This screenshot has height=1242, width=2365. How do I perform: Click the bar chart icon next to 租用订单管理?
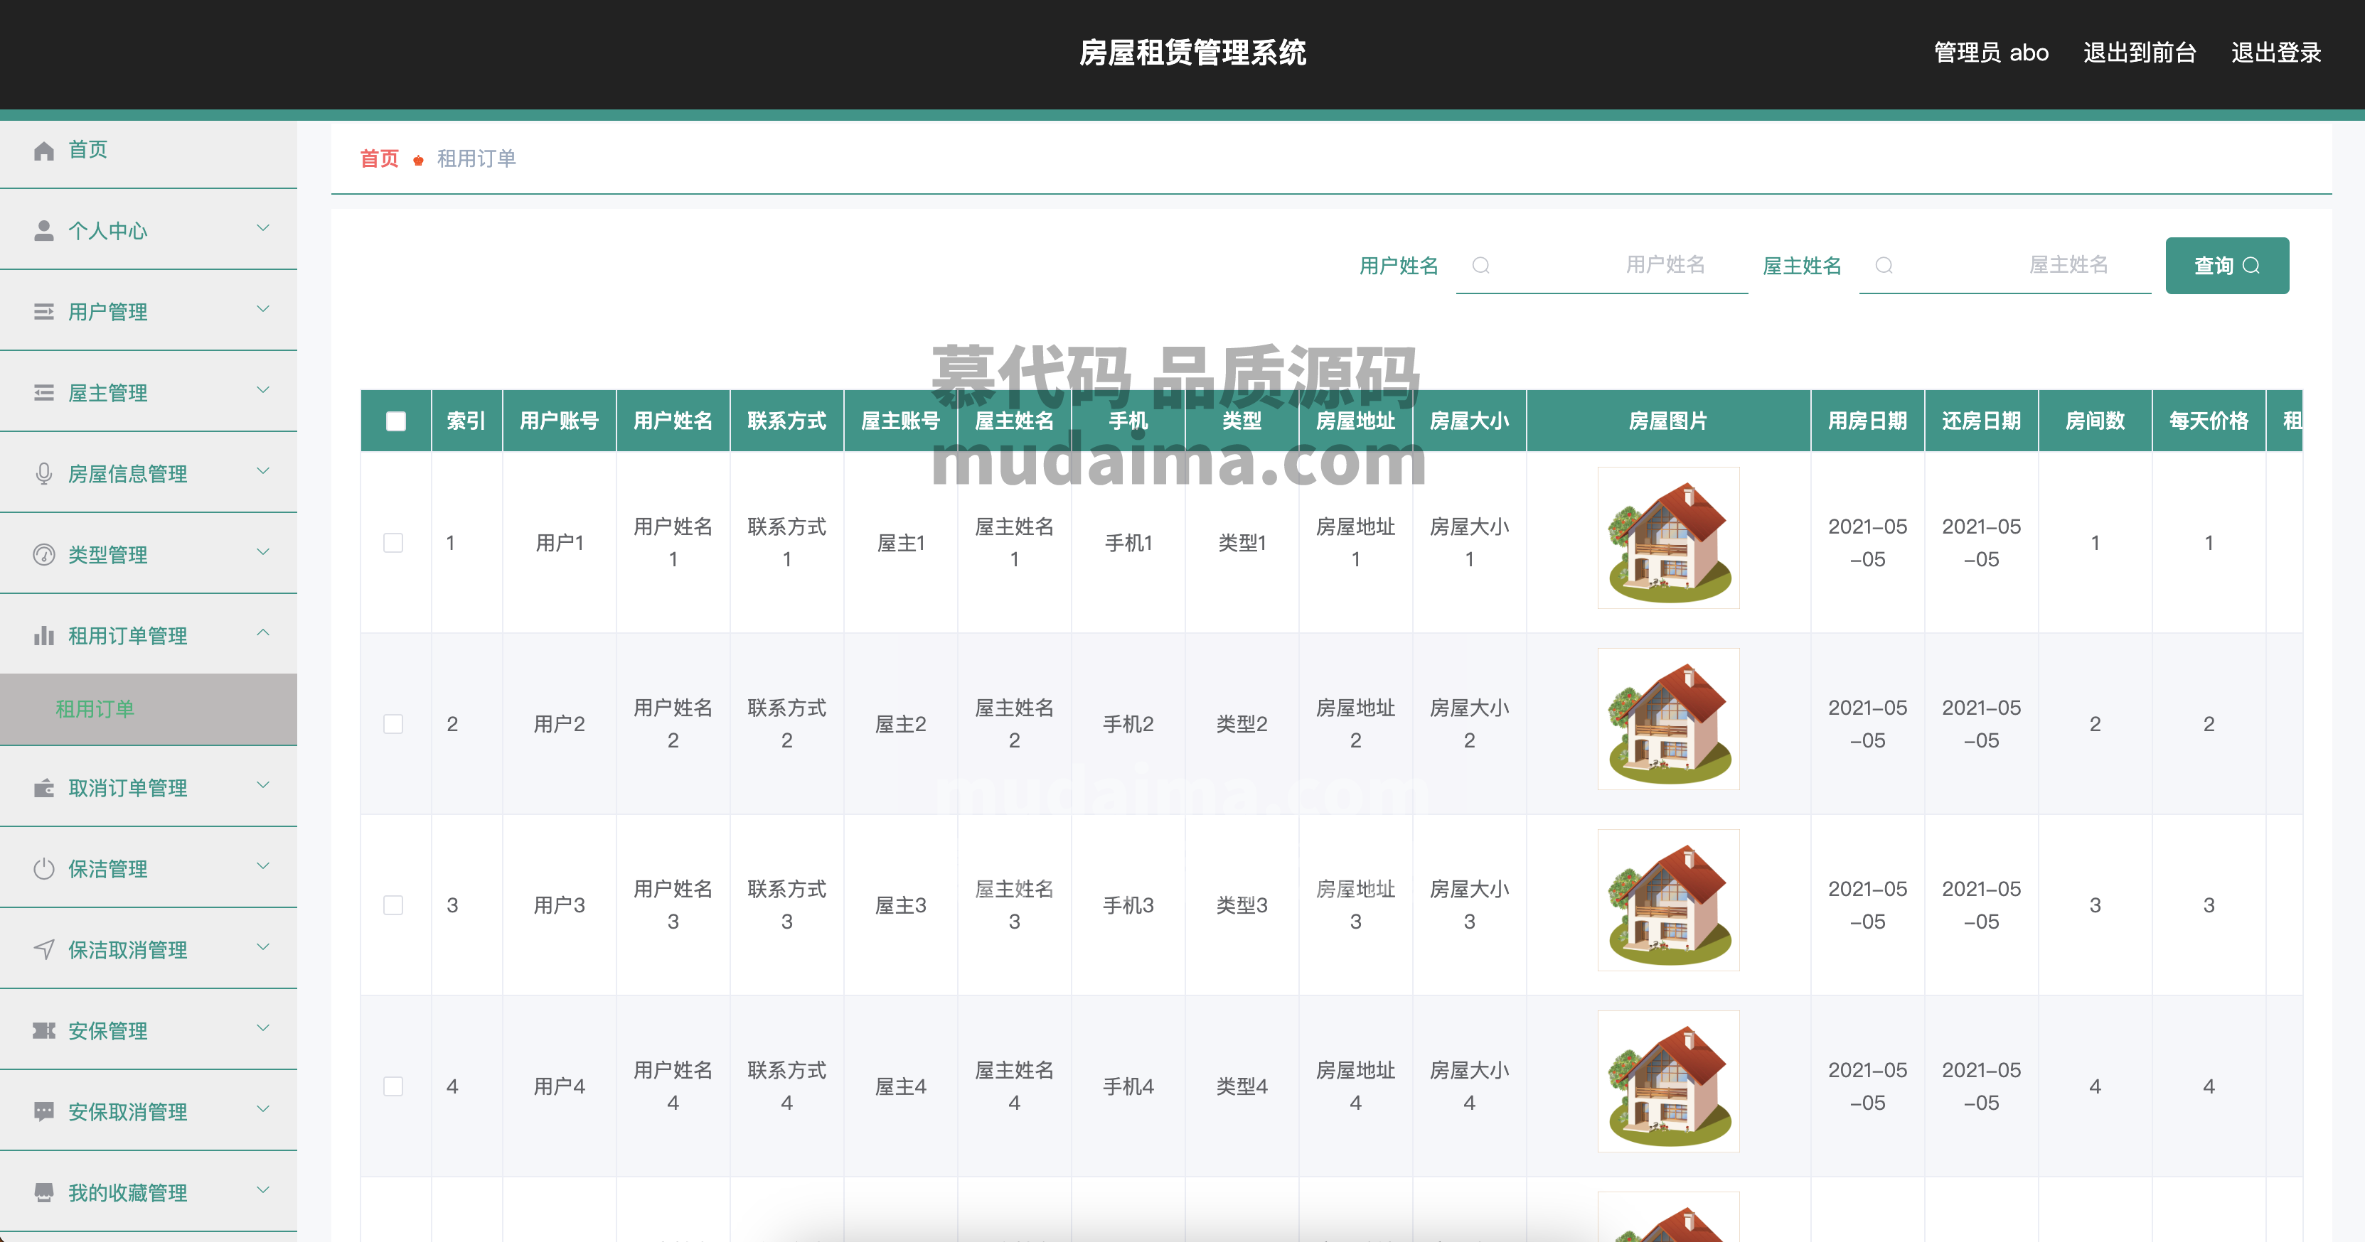[x=43, y=634]
